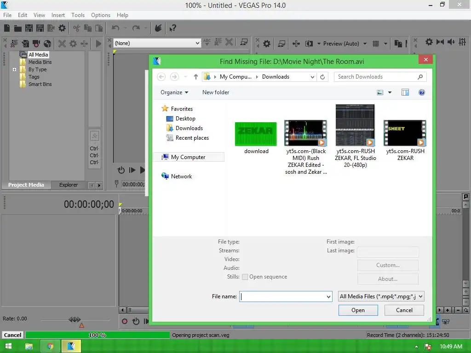Viewport: 471px width, 353px height.
Task: Click the Redo arrow icon
Action: 136,28
